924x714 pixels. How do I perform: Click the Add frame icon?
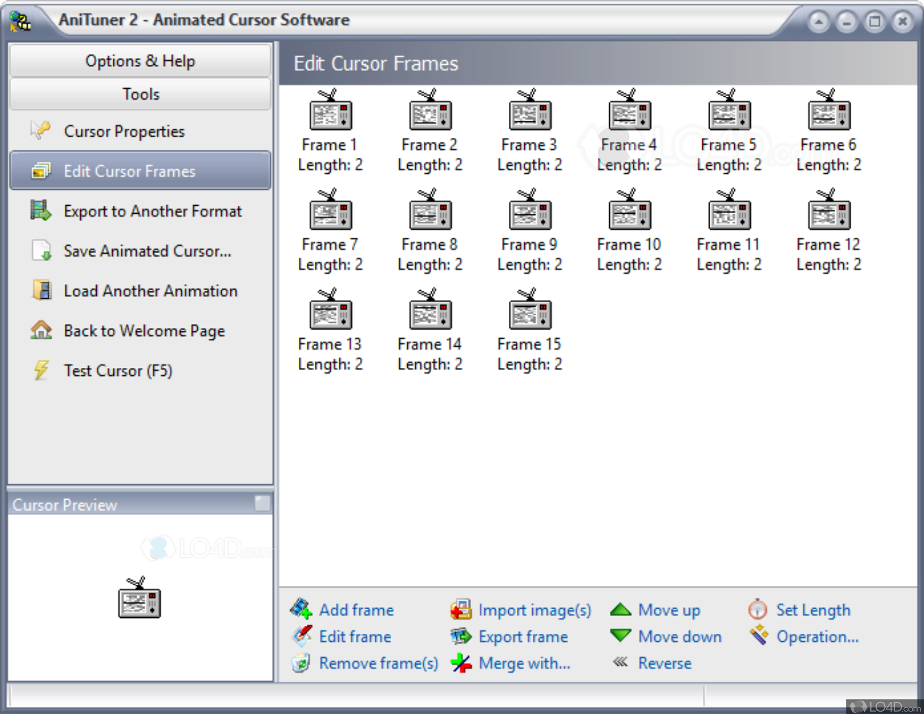(301, 609)
